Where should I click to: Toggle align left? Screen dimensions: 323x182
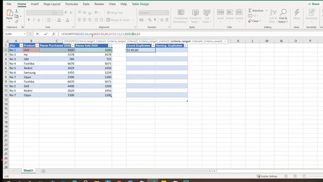pos(80,20)
